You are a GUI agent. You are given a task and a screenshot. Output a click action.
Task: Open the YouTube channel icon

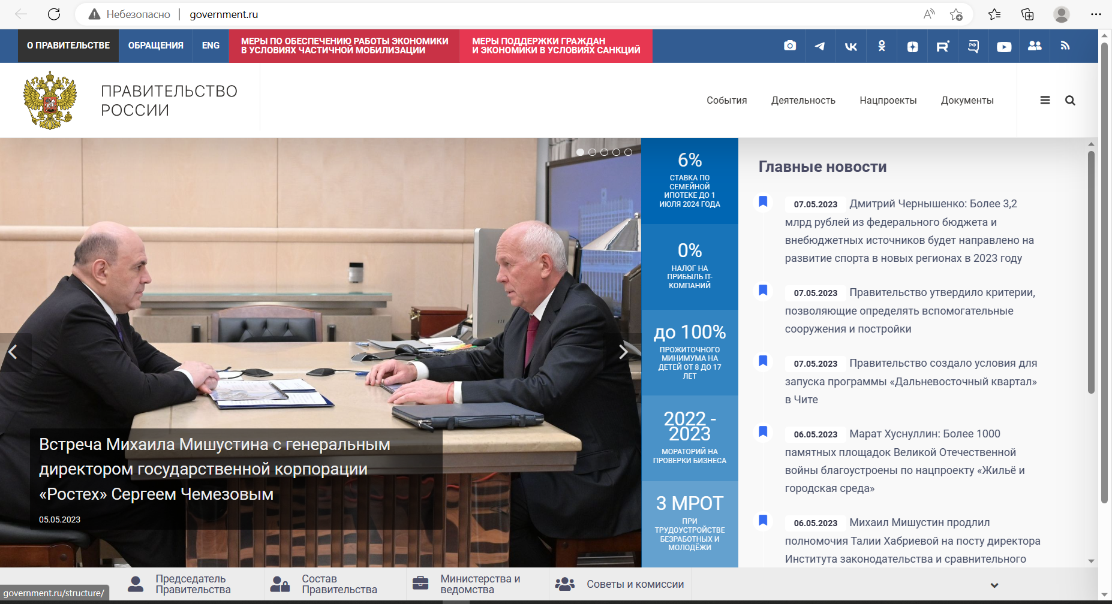1004,47
